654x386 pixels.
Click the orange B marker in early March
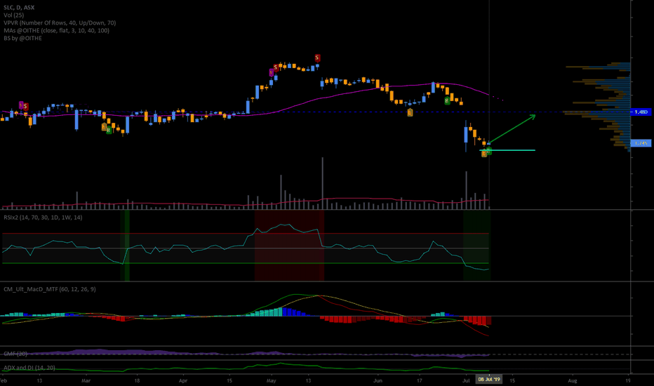tap(105, 127)
